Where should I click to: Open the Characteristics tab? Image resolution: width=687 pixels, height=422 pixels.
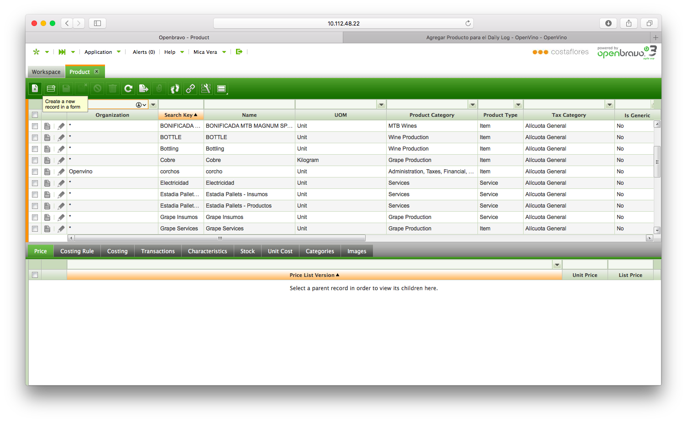point(207,251)
